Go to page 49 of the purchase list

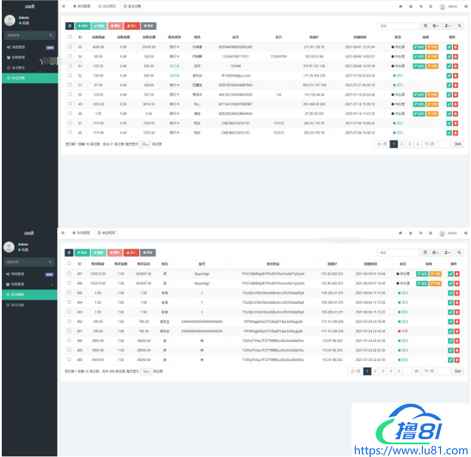[x=415, y=371]
